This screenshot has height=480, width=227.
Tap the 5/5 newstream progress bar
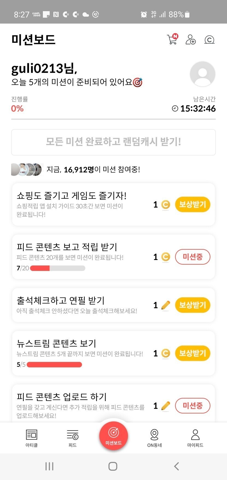54,365
